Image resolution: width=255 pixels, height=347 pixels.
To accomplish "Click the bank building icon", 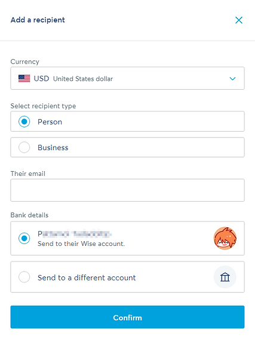I will [225, 277].
